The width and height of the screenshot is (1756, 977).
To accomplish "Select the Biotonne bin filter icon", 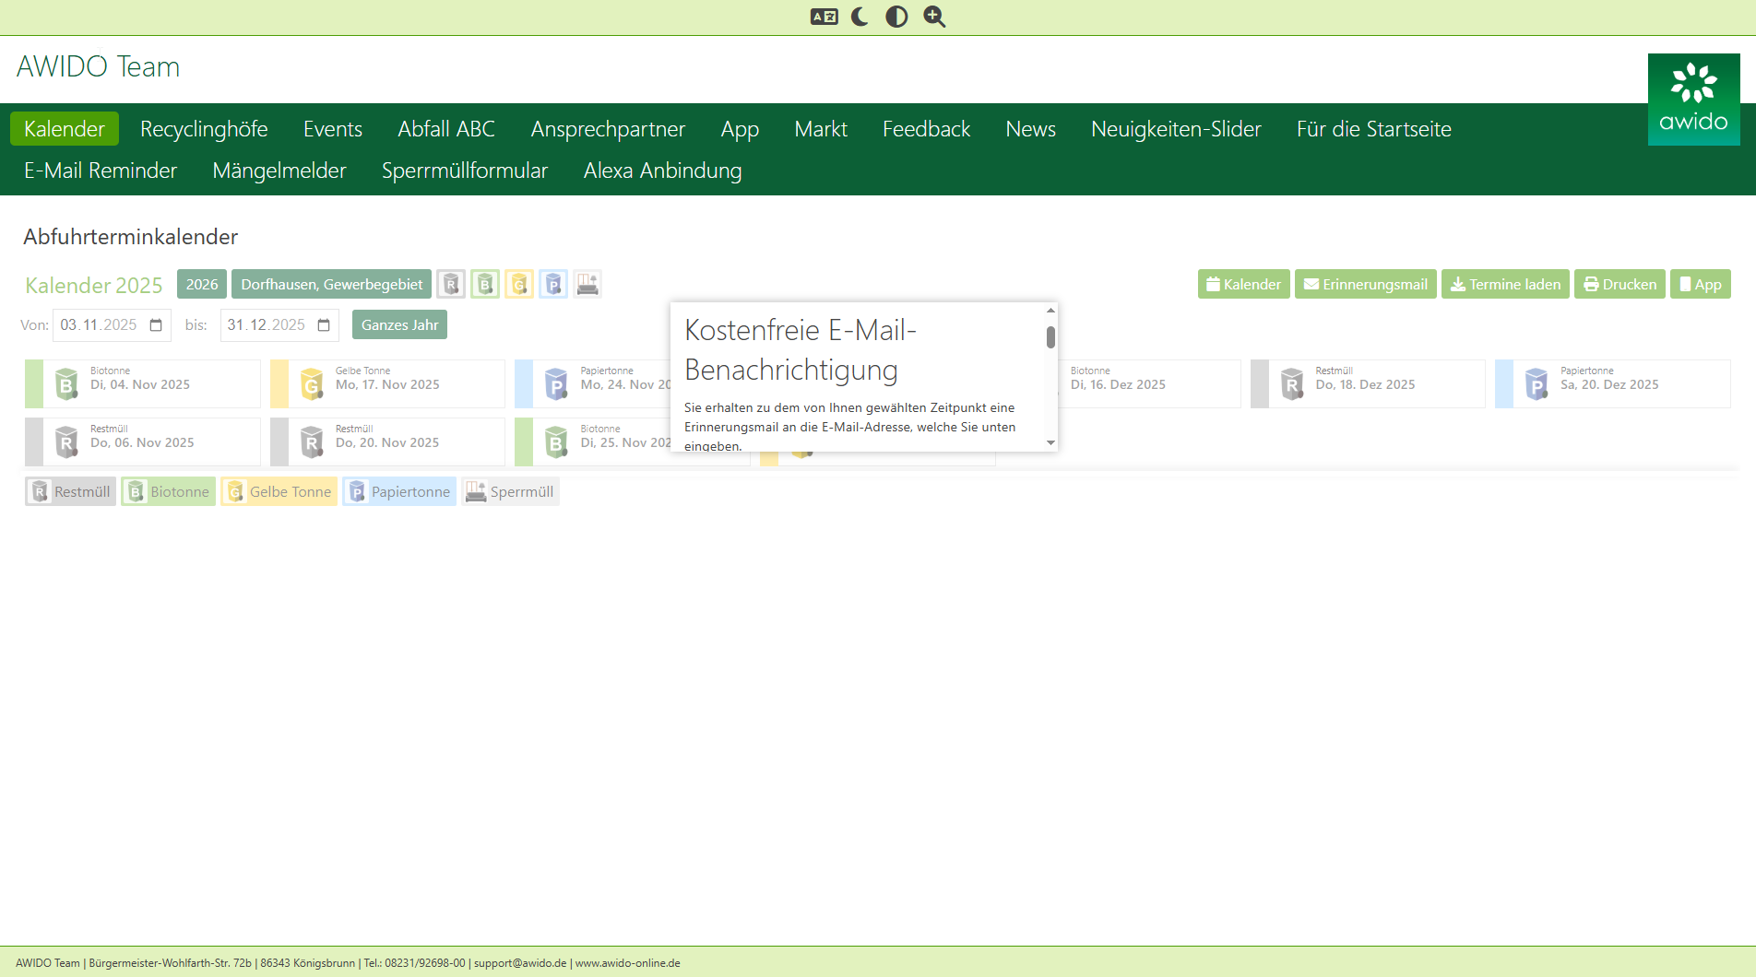I will 485,284.
